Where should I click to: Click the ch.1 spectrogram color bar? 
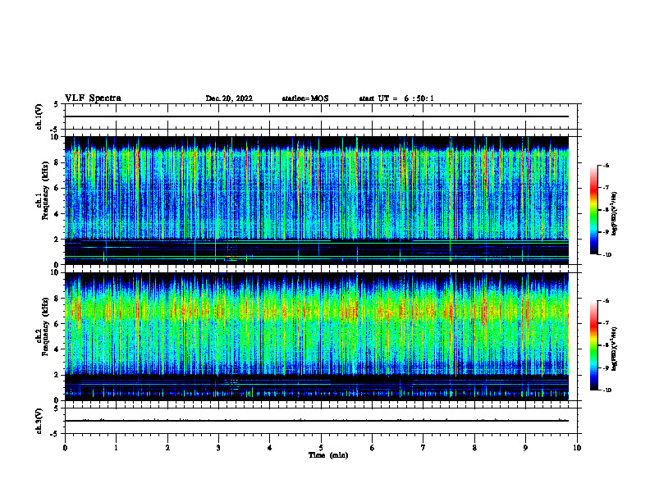click(593, 210)
